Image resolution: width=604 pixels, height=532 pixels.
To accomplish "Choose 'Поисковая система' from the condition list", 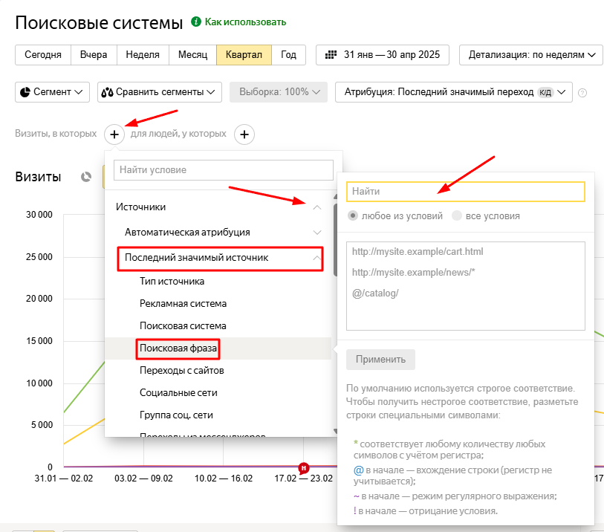I will (183, 326).
